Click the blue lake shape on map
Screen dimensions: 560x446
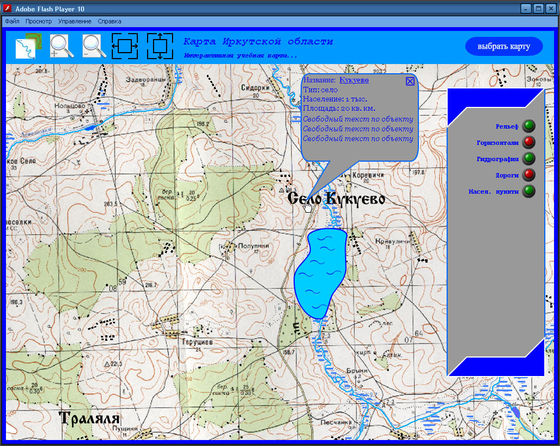[x=320, y=273]
